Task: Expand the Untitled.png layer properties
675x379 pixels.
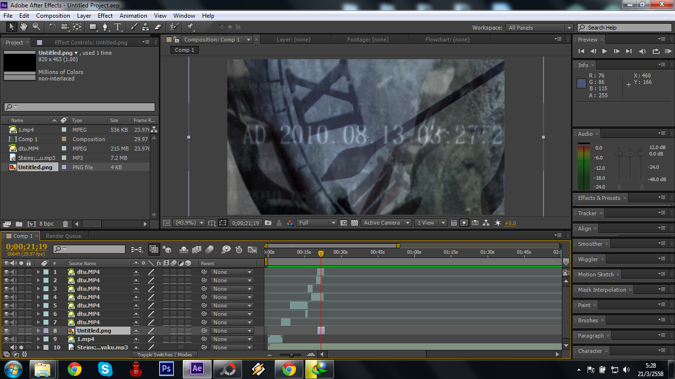Action: [x=38, y=331]
